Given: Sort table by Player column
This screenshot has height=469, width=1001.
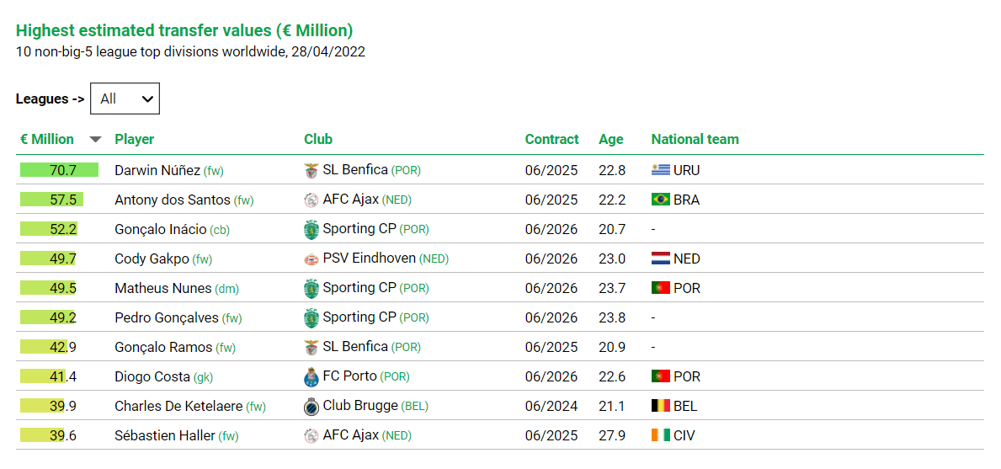Looking at the screenshot, I should pyautogui.click(x=134, y=139).
